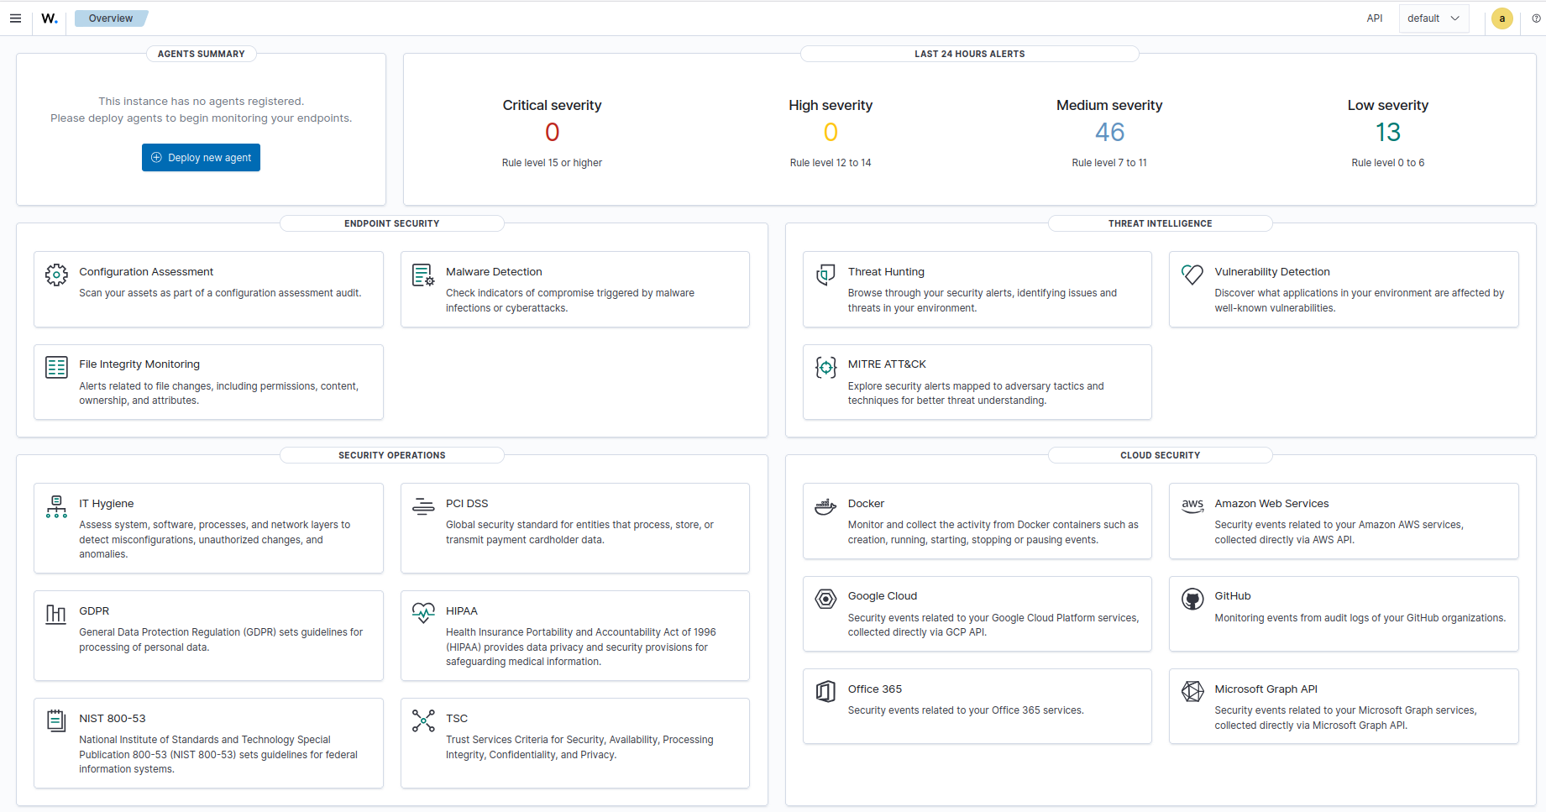Image resolution: width=1546 pixels, height=812 pixels.
Task: Click the Vulnerability Detection heart icon
Action: pyautogui.click(x=1192, y=275)
